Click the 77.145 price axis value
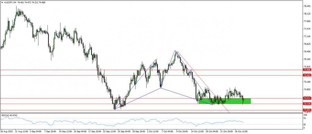 307,36
